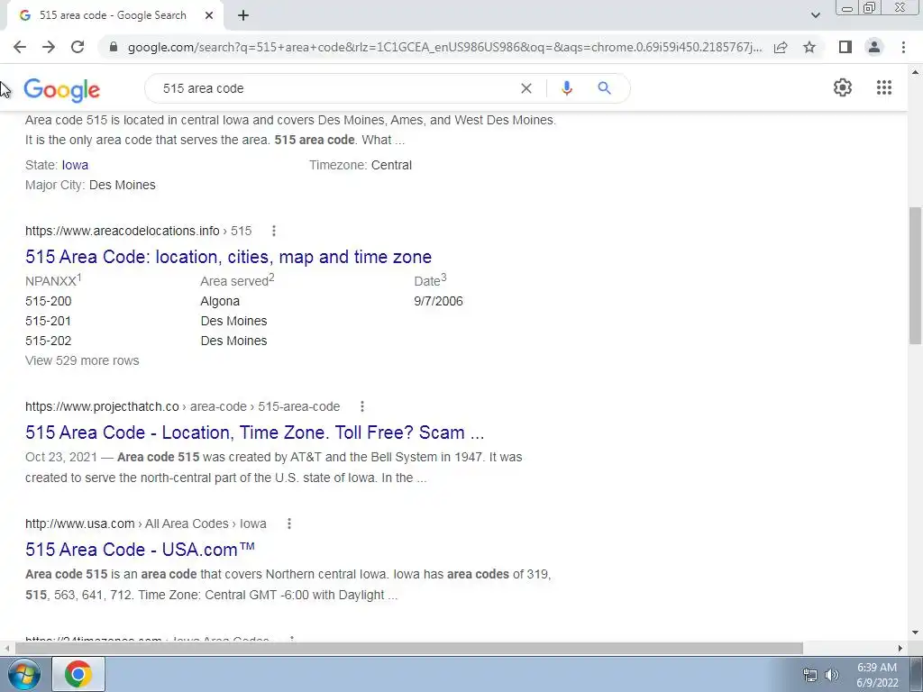923x692 pixels.
Task: Open more options for areacodelocations.info result
Action: (x=274, y=231)
